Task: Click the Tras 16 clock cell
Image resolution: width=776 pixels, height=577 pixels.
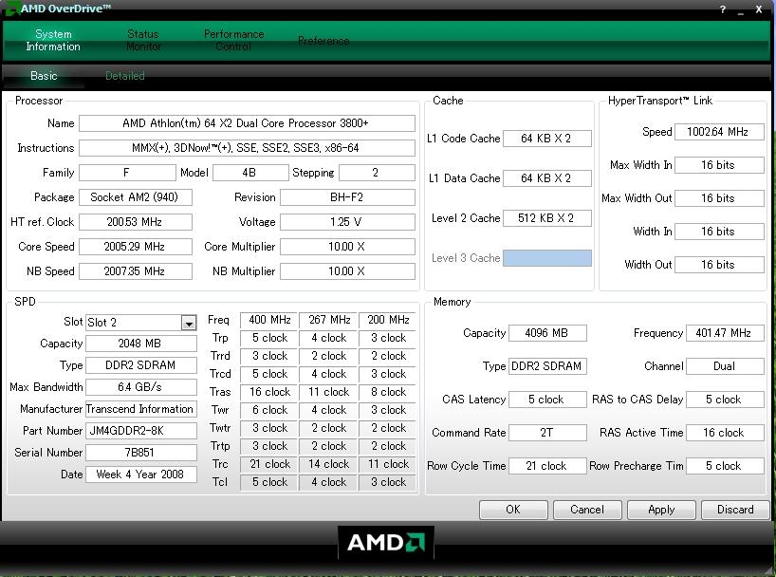Action: (268, 392)
